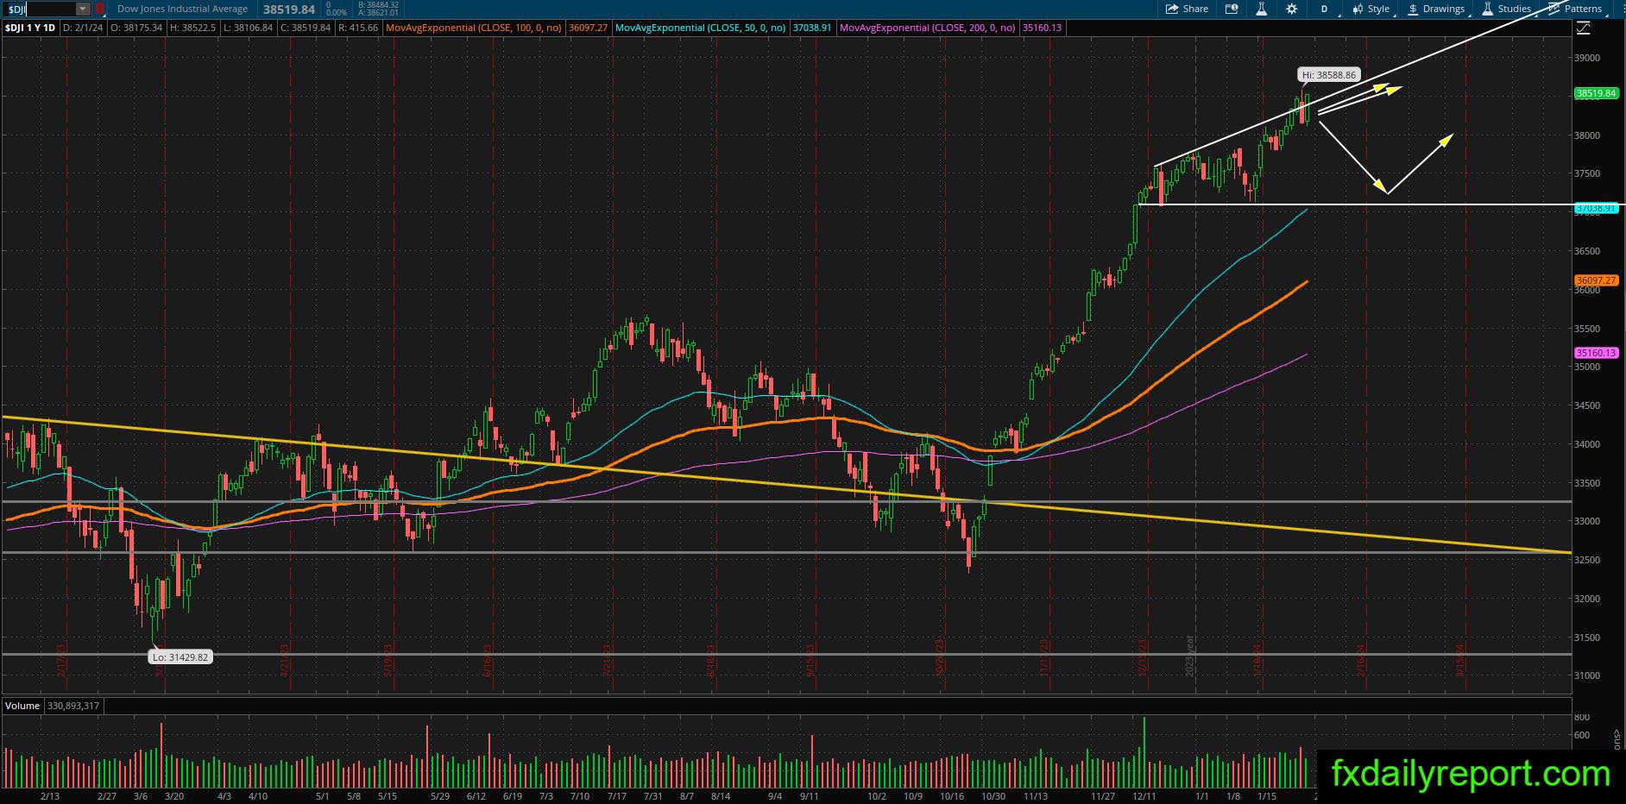
Task: Click the magenta 35160.13 EMA price tag
Action: pyautogui.click(x=1596, y=353)
